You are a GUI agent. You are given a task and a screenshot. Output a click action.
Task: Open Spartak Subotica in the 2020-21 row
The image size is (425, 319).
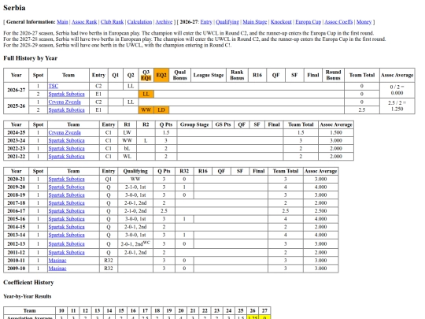[66, 179]
